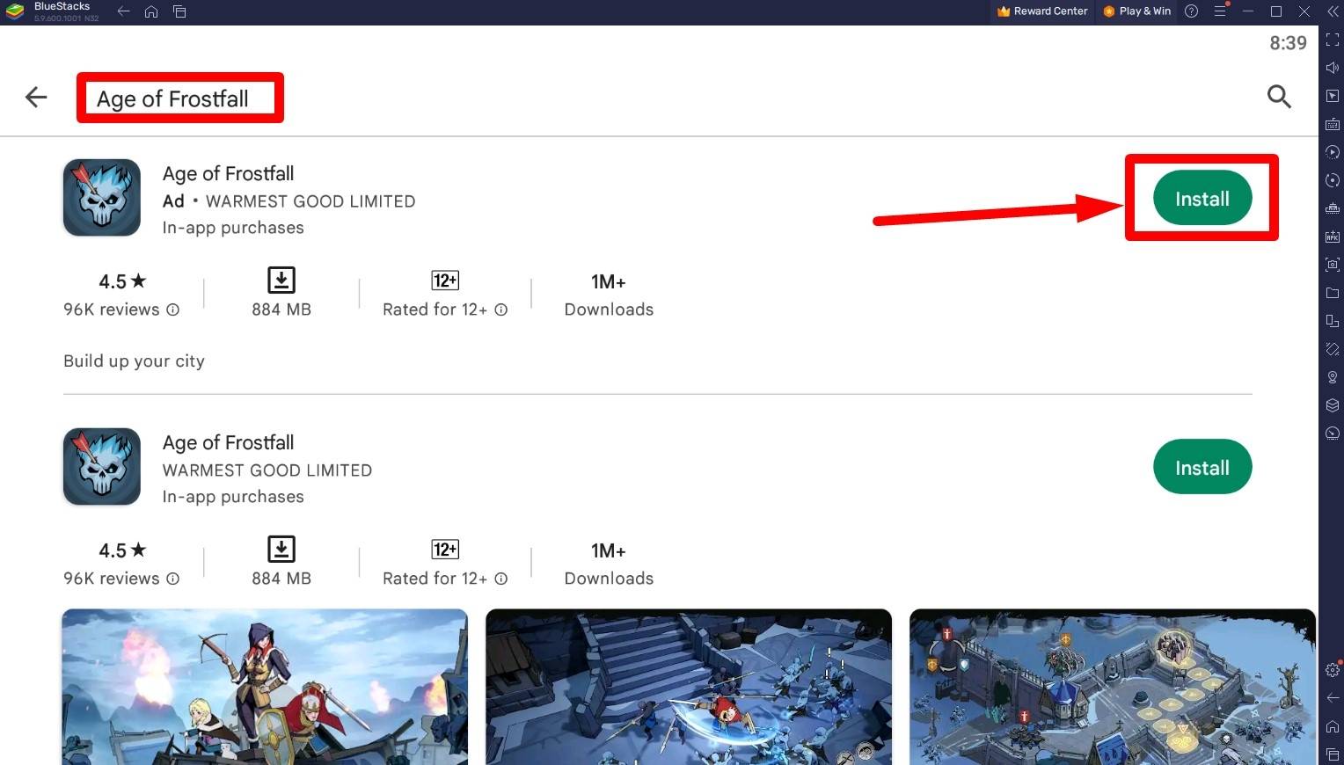Image resolution: width=1344 pixels, height=765 pixels.
Task: Open the second Age of Frostfall title
Action: (229, 442)
